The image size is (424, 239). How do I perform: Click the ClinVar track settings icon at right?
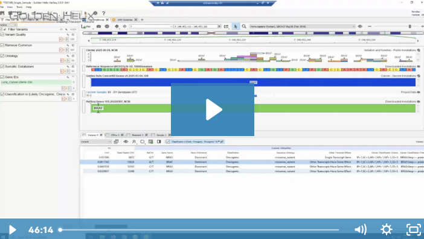pos(419,51)
